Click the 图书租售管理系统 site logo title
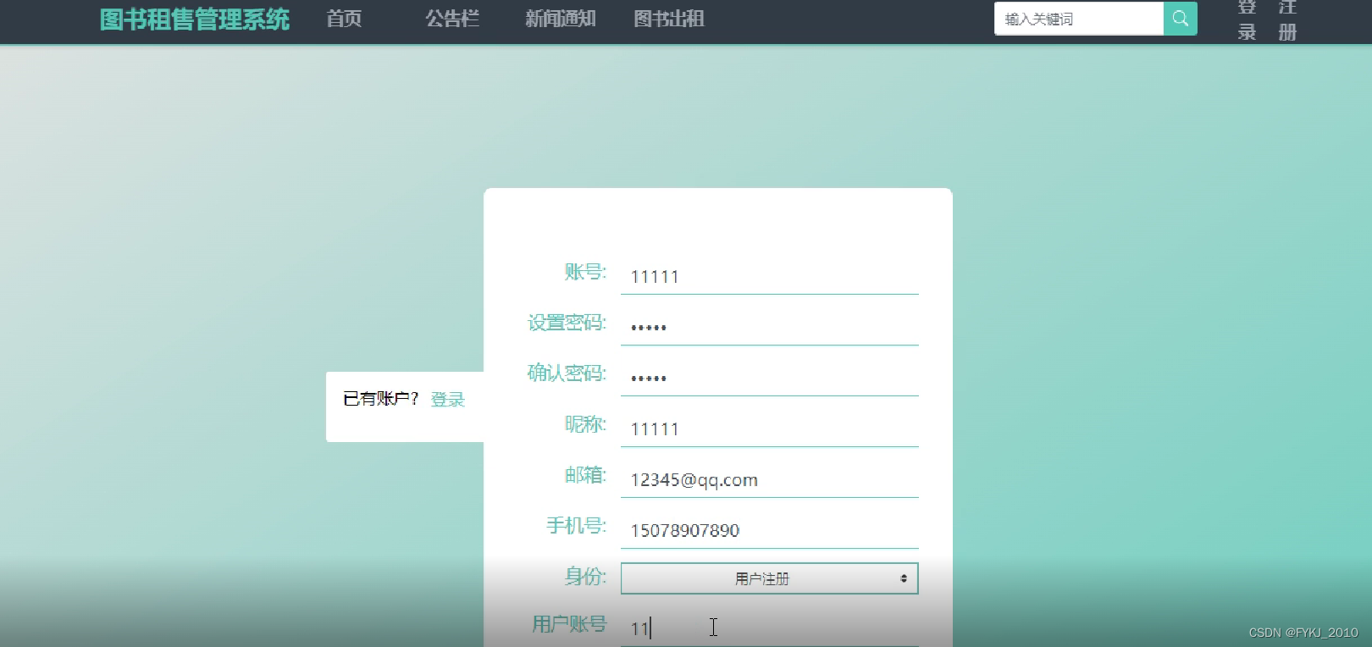The width and height of the screenshot is (1372, 647). tap(195, 19)
